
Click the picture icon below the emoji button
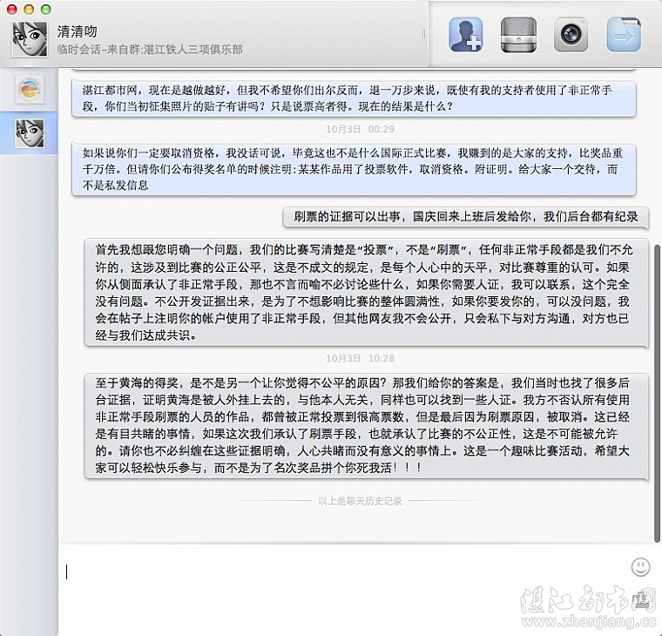click(642, 598)
